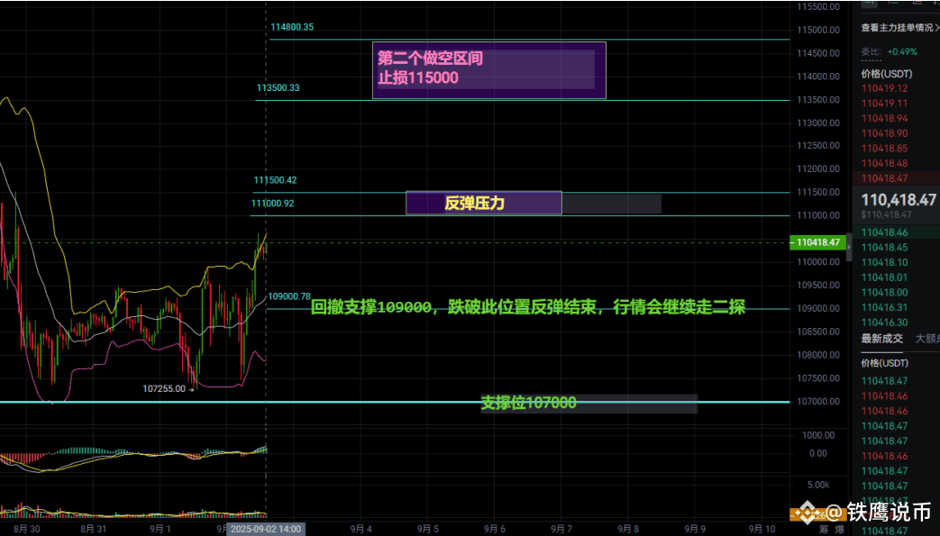
Task: Switch to the 最新成交 tab
Action: [881, 339]
